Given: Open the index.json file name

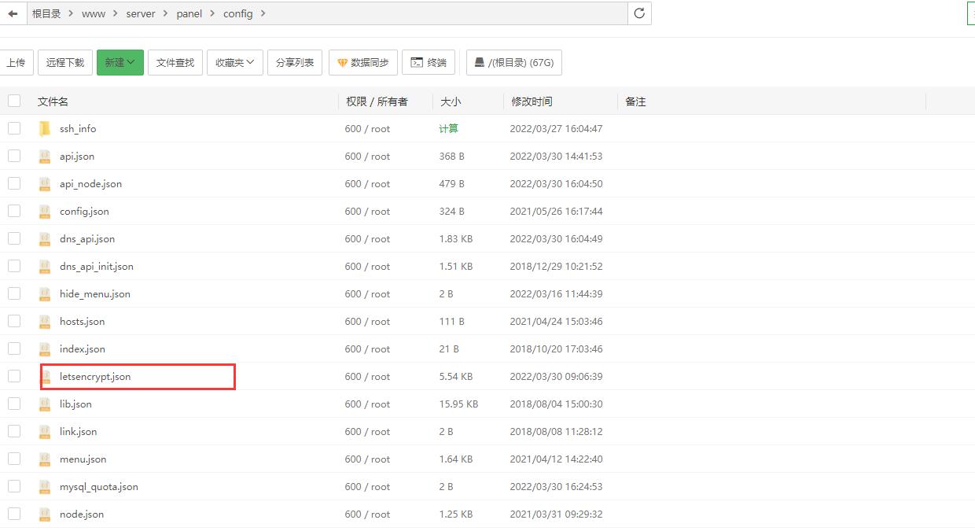Looking at the screenshot, I should tap(83, 349).
